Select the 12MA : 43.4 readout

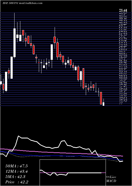pyautogui.click(x=16, y=171)
